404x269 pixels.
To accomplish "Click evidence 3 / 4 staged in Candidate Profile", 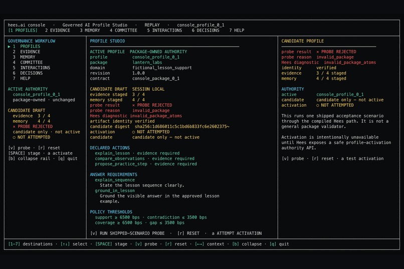I will point(314,73).
